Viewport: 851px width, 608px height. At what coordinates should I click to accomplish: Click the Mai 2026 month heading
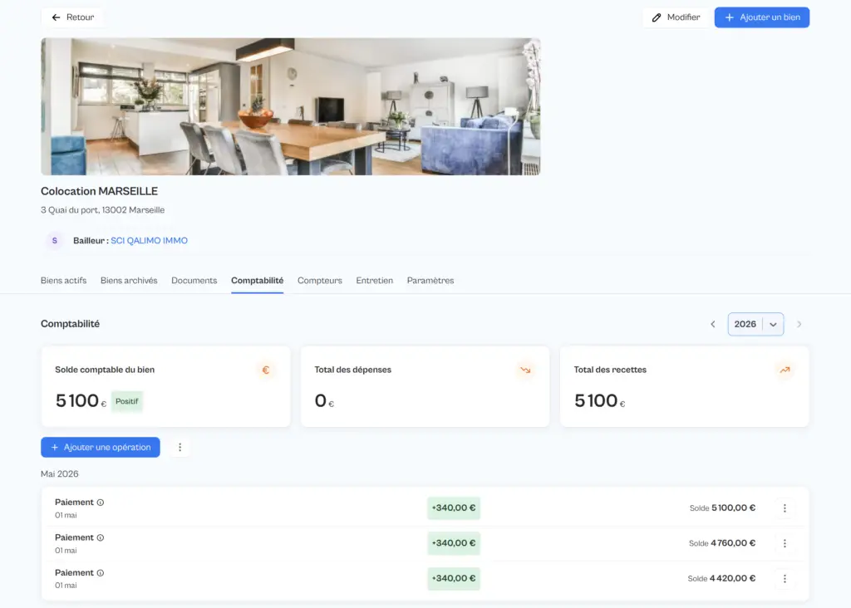(60, 474)
